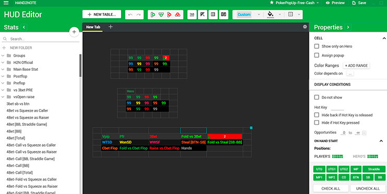Click the merge cells icon
This screenshot has height=194, width=387.
[x=213, y=15]
